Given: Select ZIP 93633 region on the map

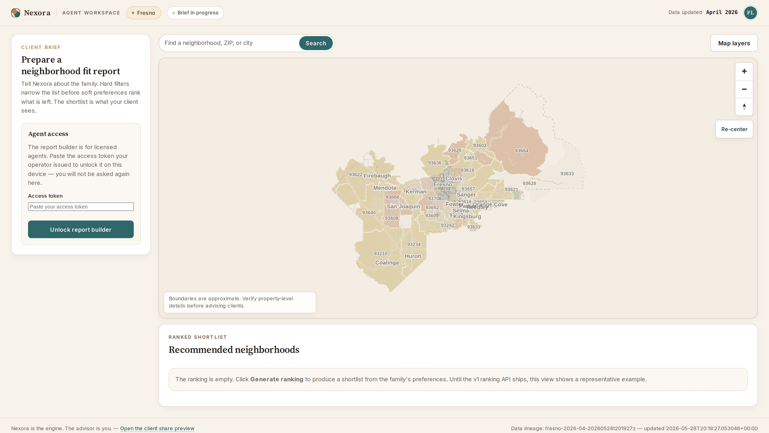Looking at the screenshot, I should point(567,174).
